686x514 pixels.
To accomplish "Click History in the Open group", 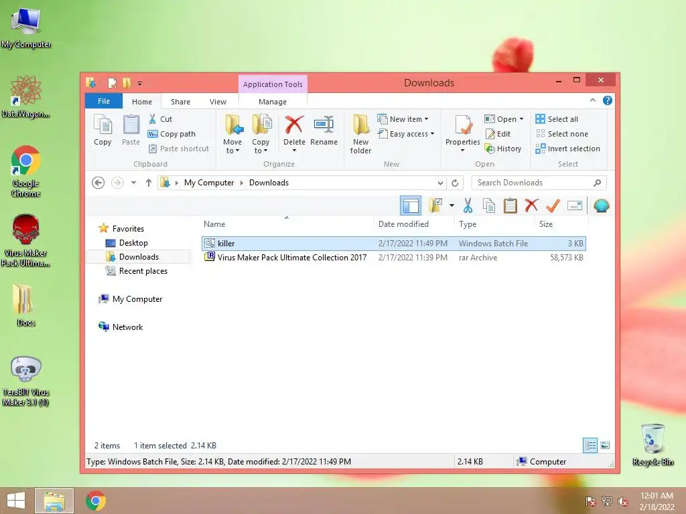I will point(503,149).
